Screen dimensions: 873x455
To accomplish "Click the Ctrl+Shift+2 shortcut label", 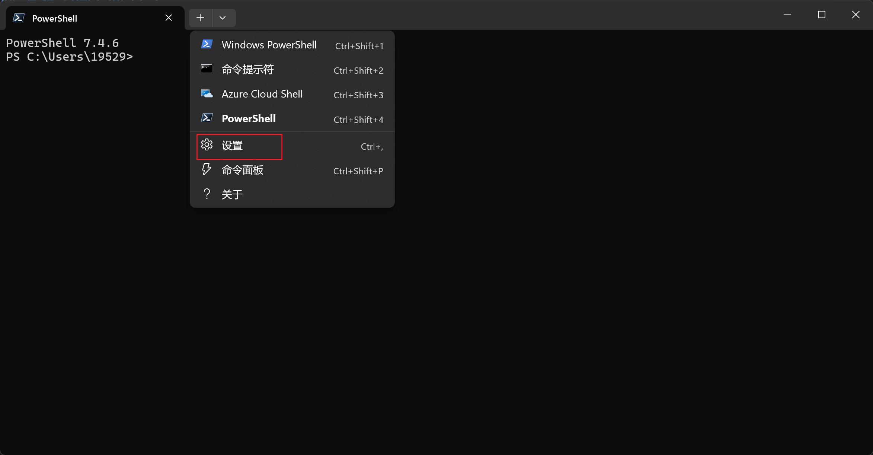I will coord(358,70).
